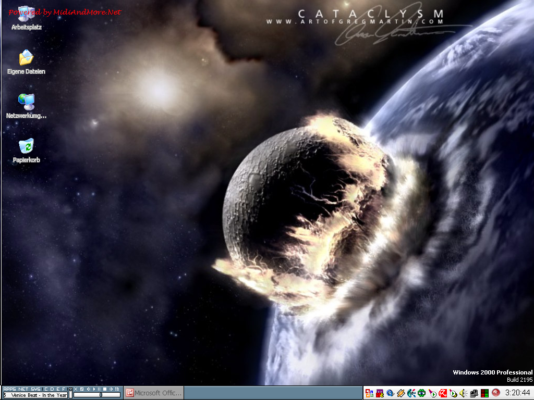Stop playback in the mini player
Image resolution: width=534 pixels, height=400 pixels.
[x=105, y=389]
